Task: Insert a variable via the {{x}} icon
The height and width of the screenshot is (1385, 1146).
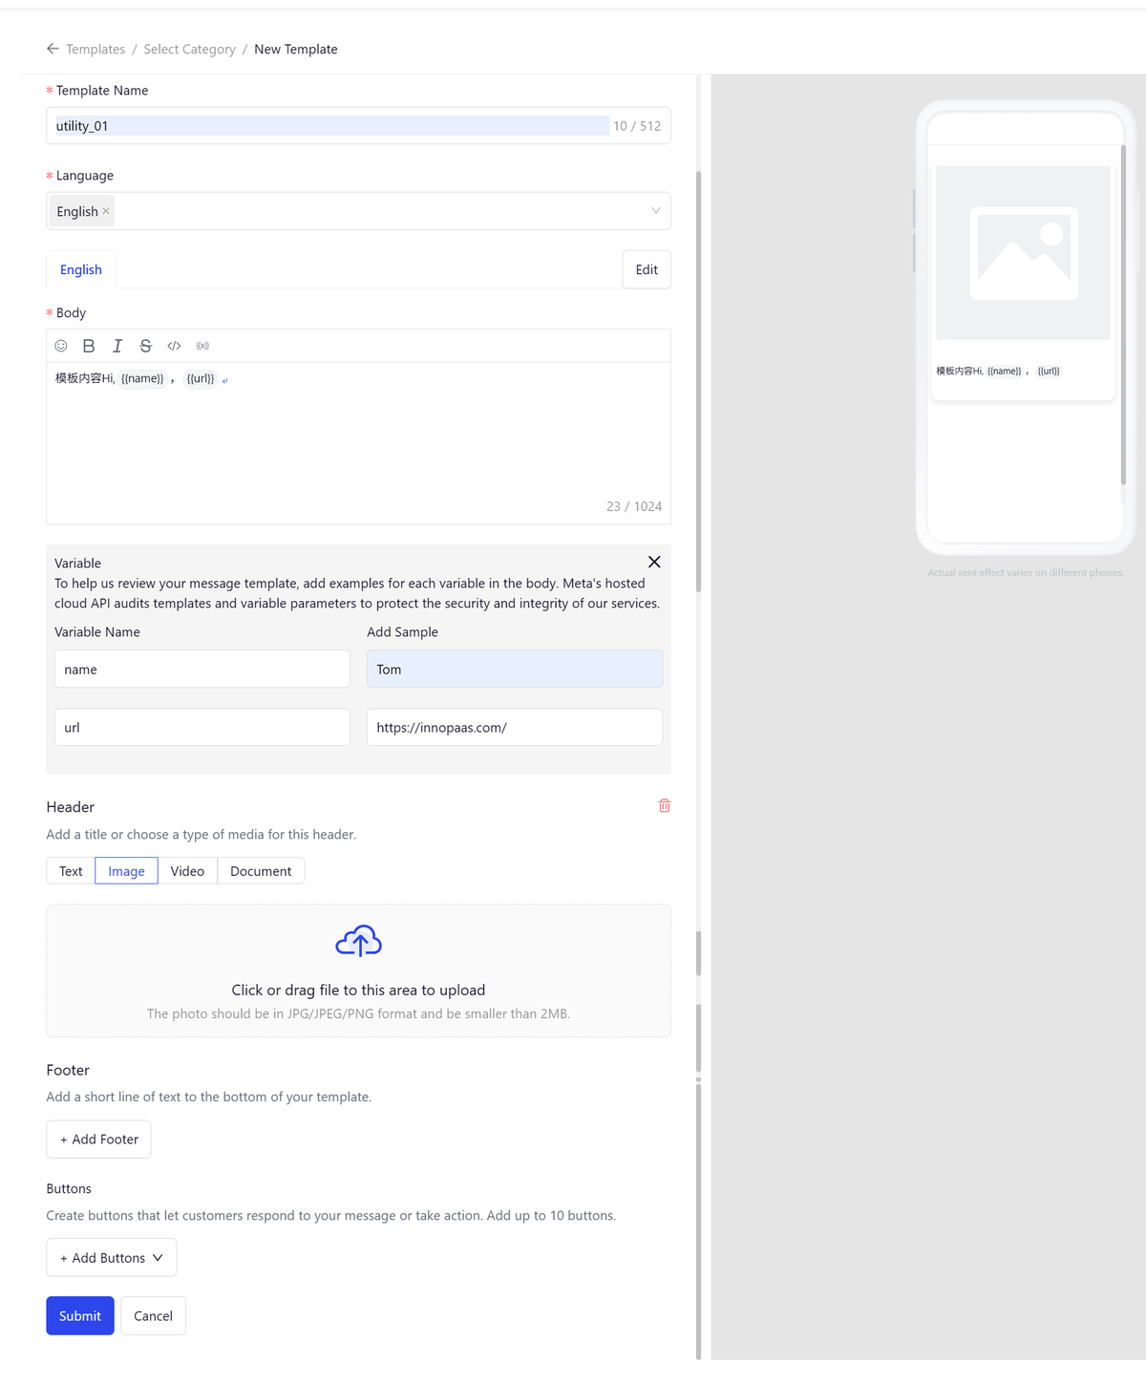Action: pyautogui.click(x=202, y=346)
